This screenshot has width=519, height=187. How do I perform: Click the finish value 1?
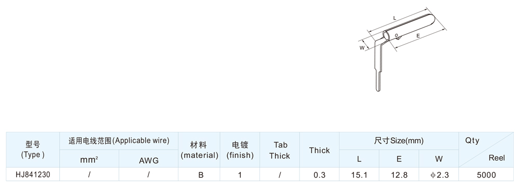[240, 175]
